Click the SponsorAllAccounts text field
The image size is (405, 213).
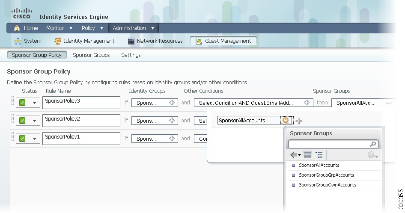pyautogui.click(x=249, y=120)
